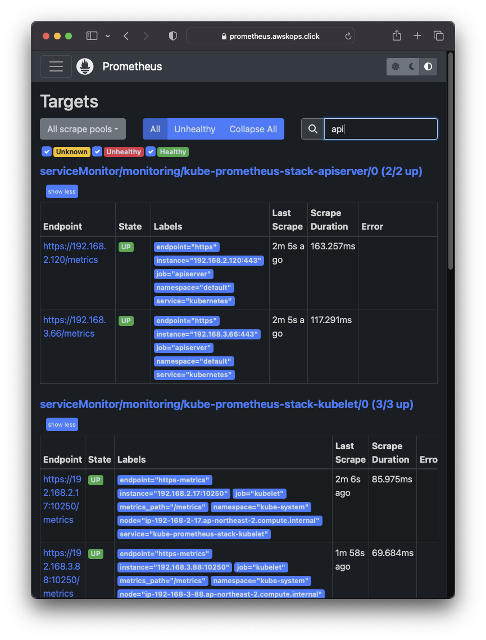
Task: Uncheck the Healthy filter checkbox
Action: (x=151, y=152)
